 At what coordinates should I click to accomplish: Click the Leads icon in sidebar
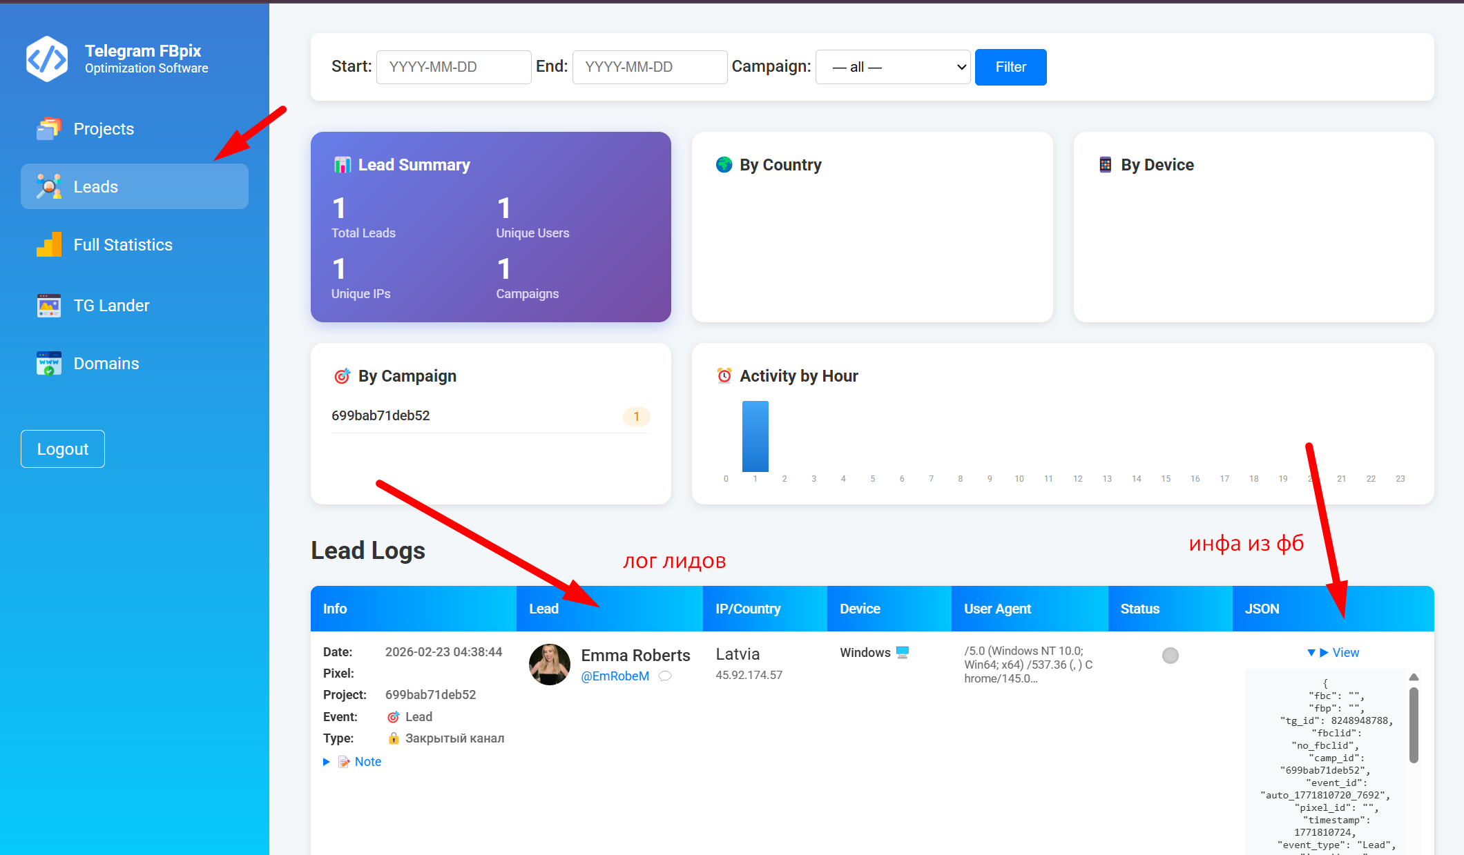49,187
